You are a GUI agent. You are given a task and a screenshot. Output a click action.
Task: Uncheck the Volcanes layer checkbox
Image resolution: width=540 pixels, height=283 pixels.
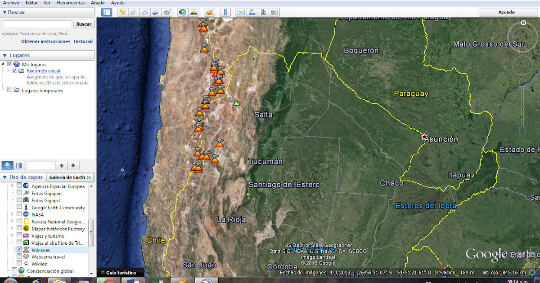point(19,249)
